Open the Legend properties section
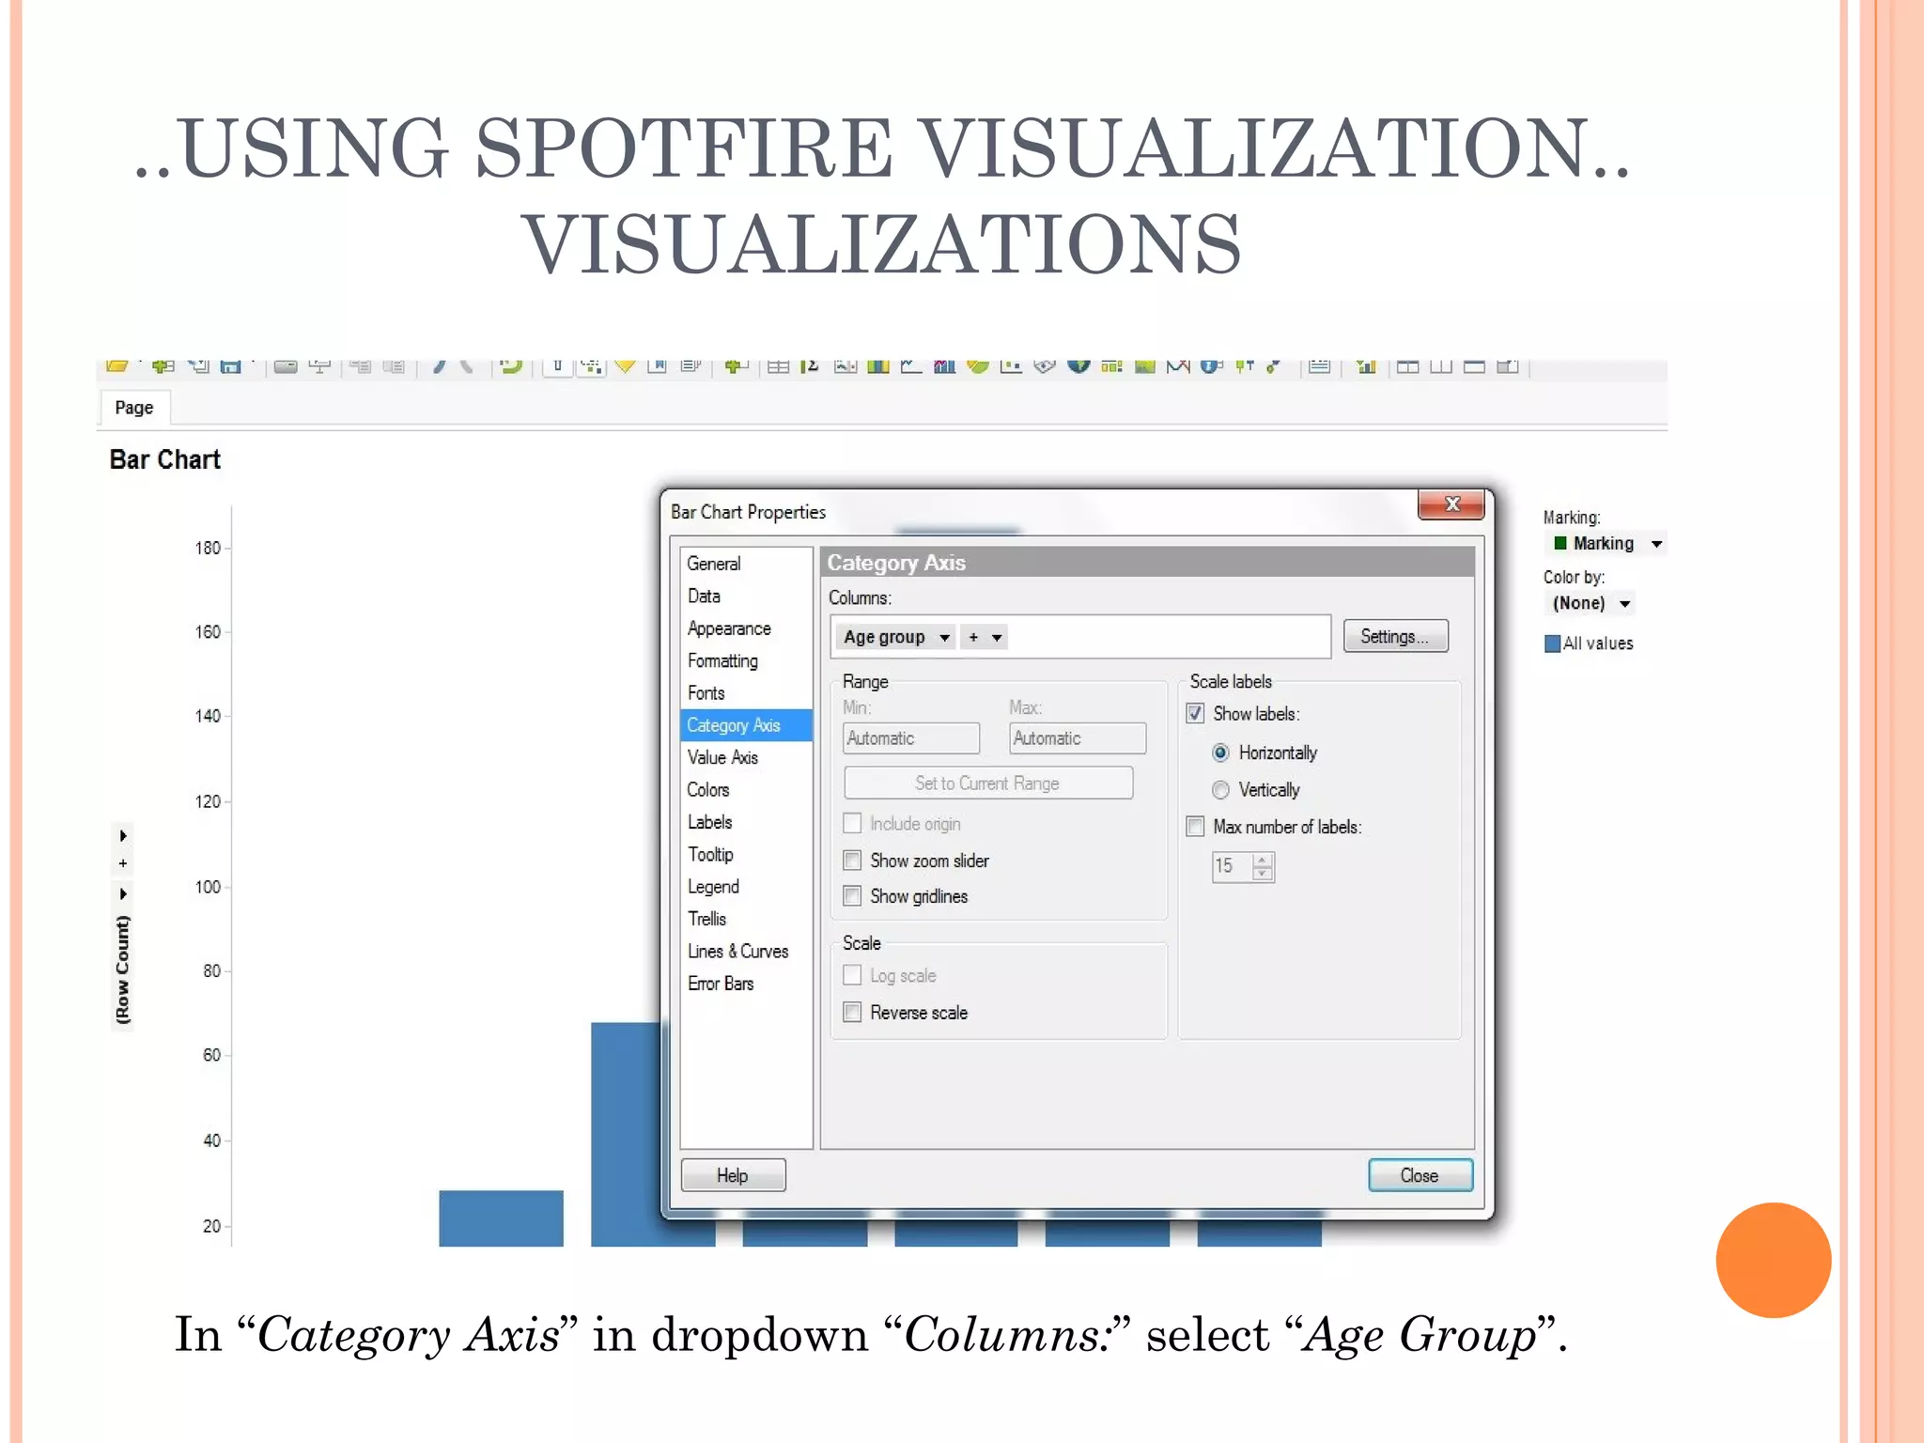Image resolution: width=1924 pixels, height=1443 pixels. click(x=713, y=886)
